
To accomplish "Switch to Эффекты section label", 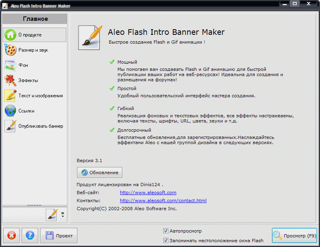I will tap(28, 80).
